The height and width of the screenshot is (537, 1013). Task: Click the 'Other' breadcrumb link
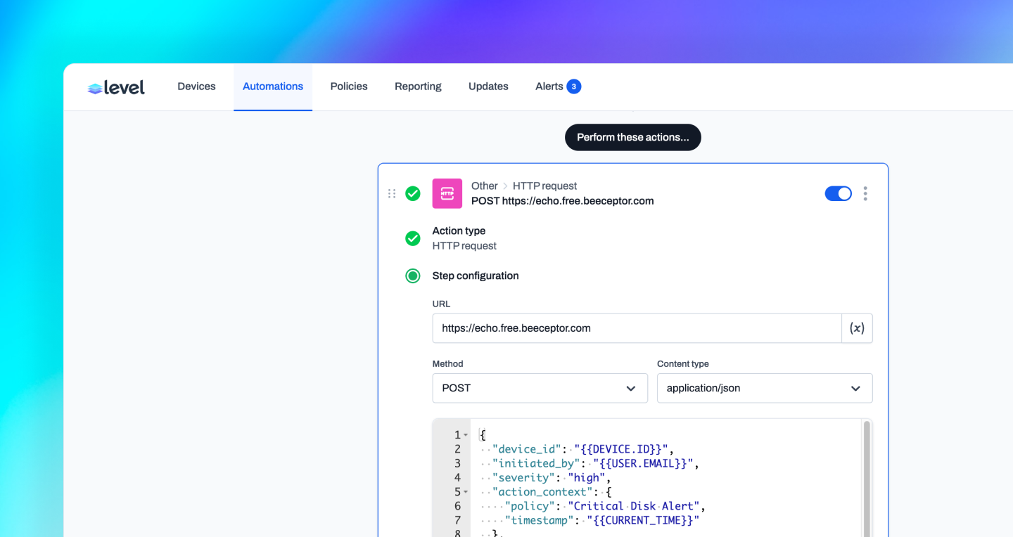pos(485,186)
